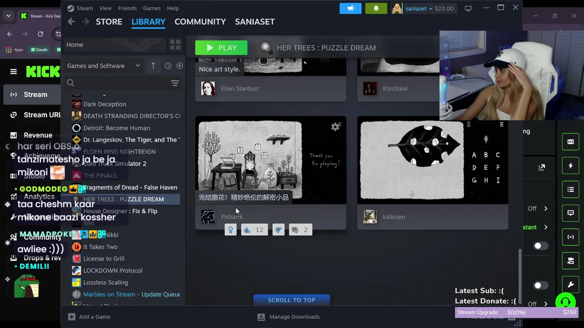Expand the Instant setting chevron in Kick

[546, 227]
